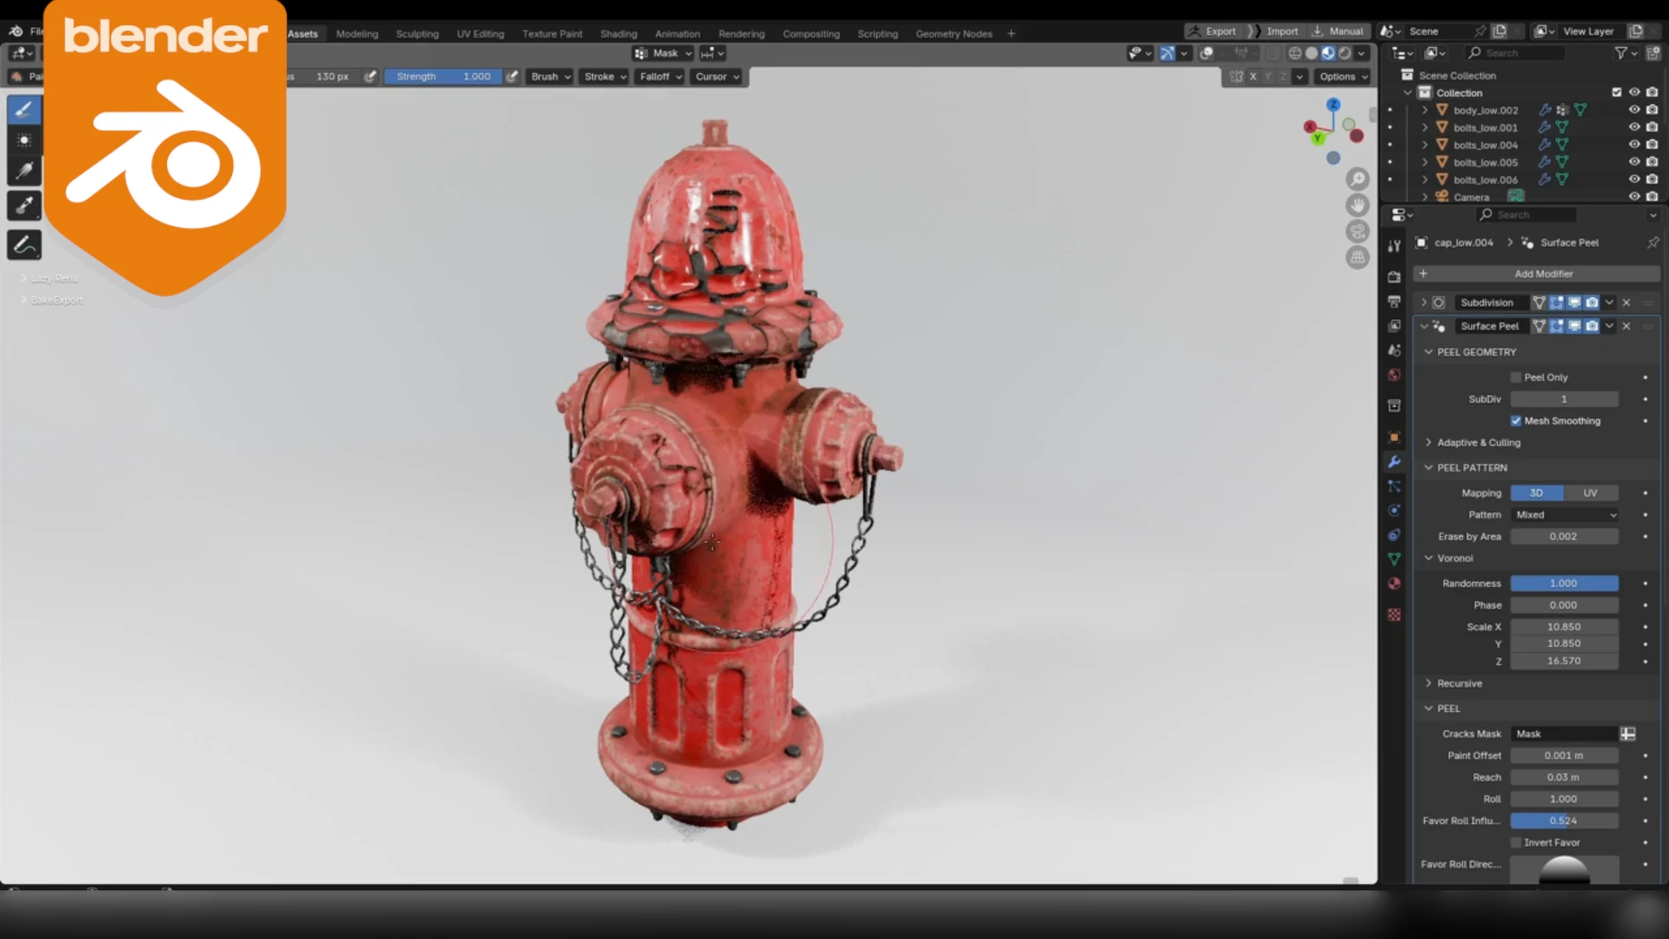The image size is (1669, 939).
Task: Click the pan view hand icon
Action: 1357,205
